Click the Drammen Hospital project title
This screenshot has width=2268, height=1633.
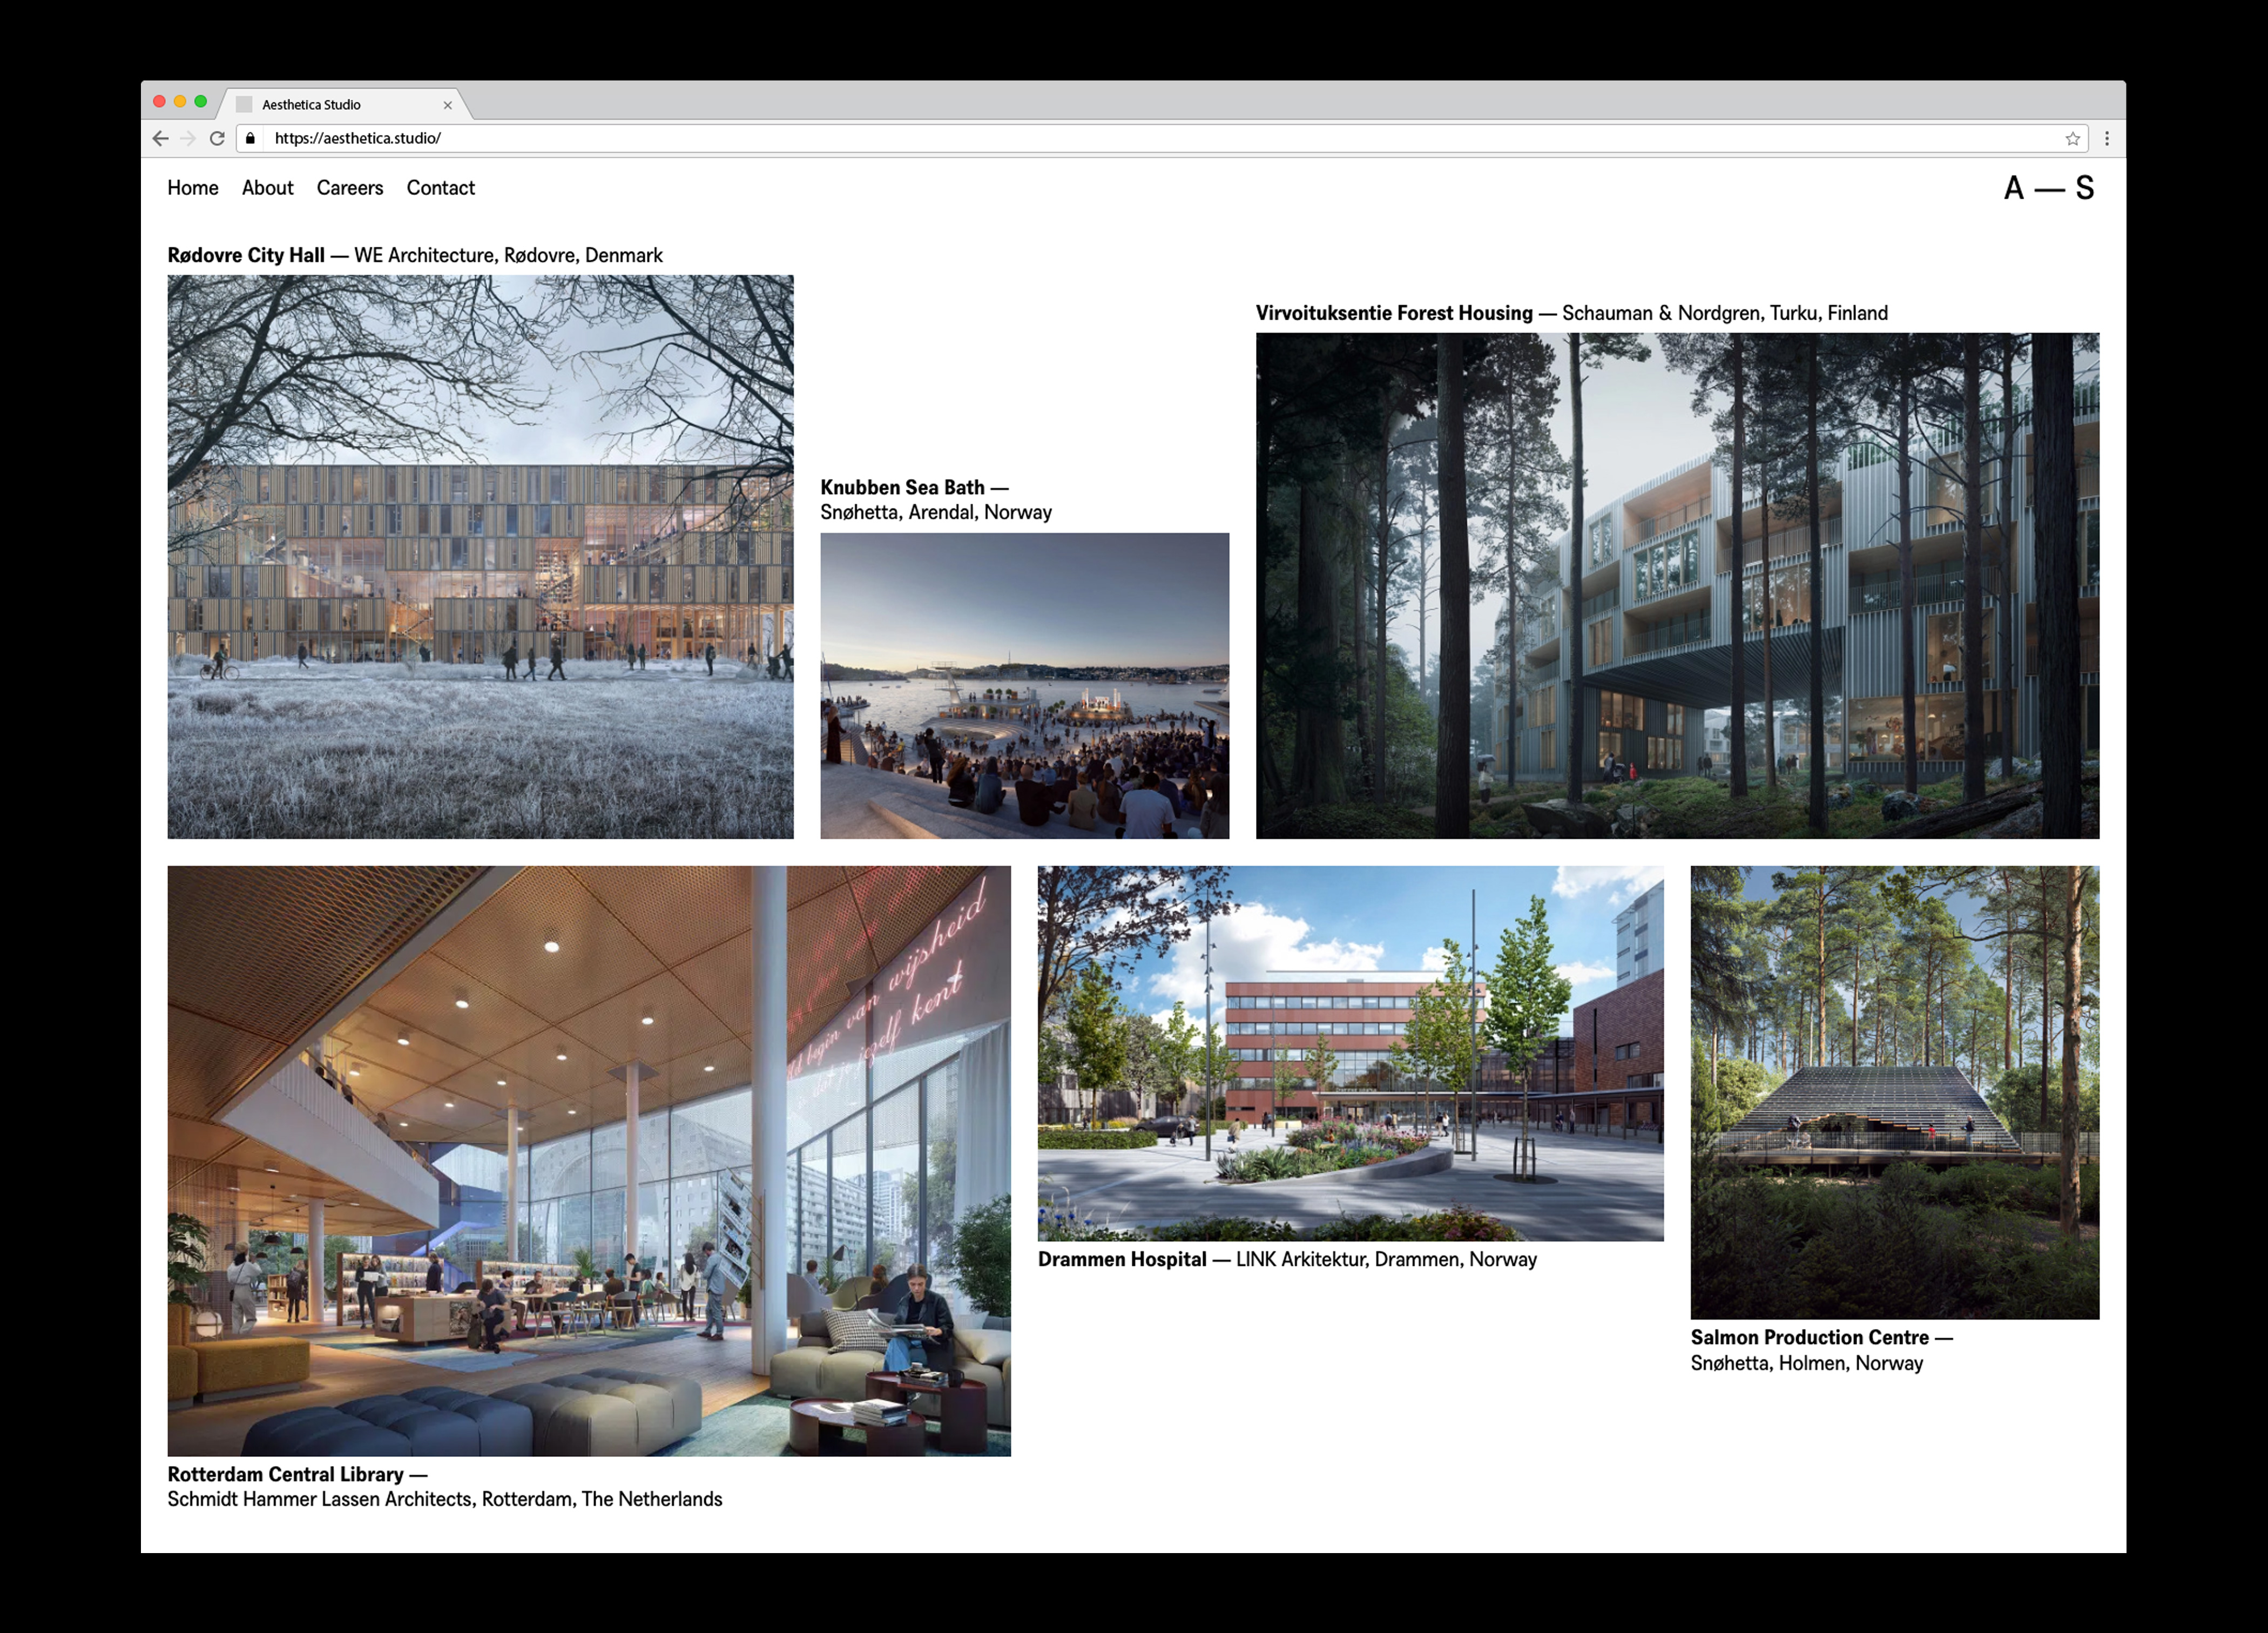[1122, 1260]
